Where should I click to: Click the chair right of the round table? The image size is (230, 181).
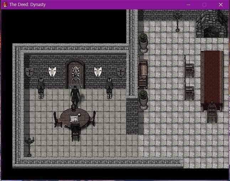[92, 119]
